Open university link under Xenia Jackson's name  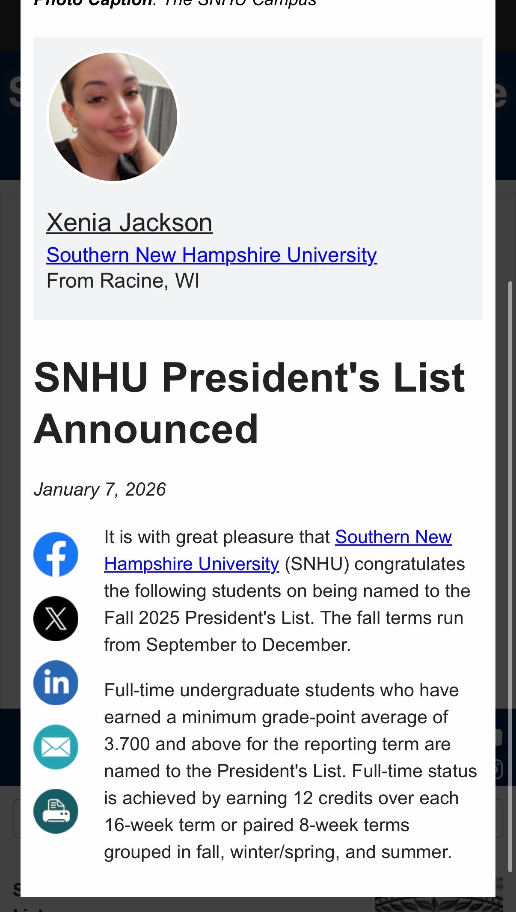pyautogui.click(x=211, y=255)
